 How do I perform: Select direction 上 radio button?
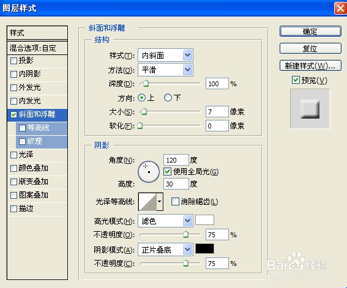pyautogui.click(x=141, y=98)
